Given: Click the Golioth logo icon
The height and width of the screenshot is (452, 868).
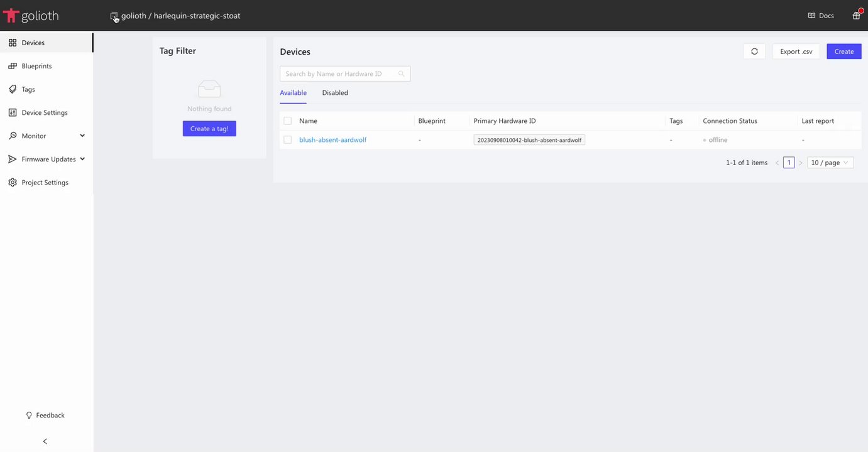Looking at the screenshot, I should tap(11, 16).
